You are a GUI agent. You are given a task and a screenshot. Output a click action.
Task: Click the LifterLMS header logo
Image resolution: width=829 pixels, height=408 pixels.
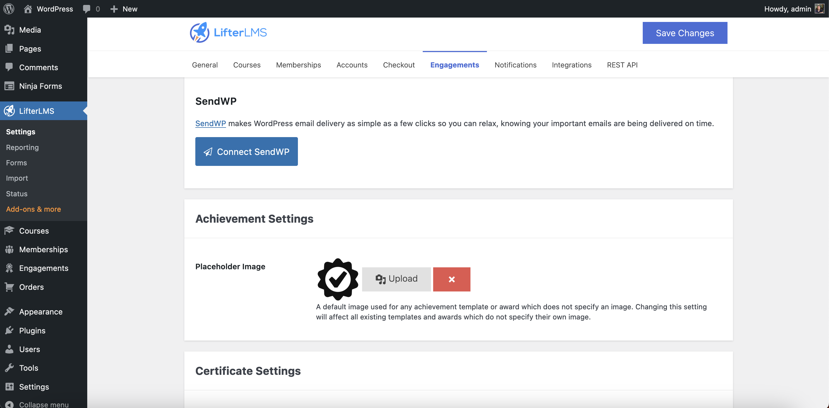click(228, 32)
